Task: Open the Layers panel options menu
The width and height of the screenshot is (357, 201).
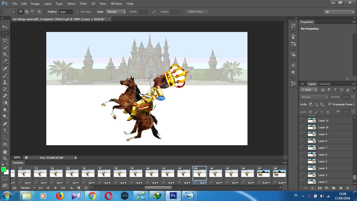Action: point(354,84)
